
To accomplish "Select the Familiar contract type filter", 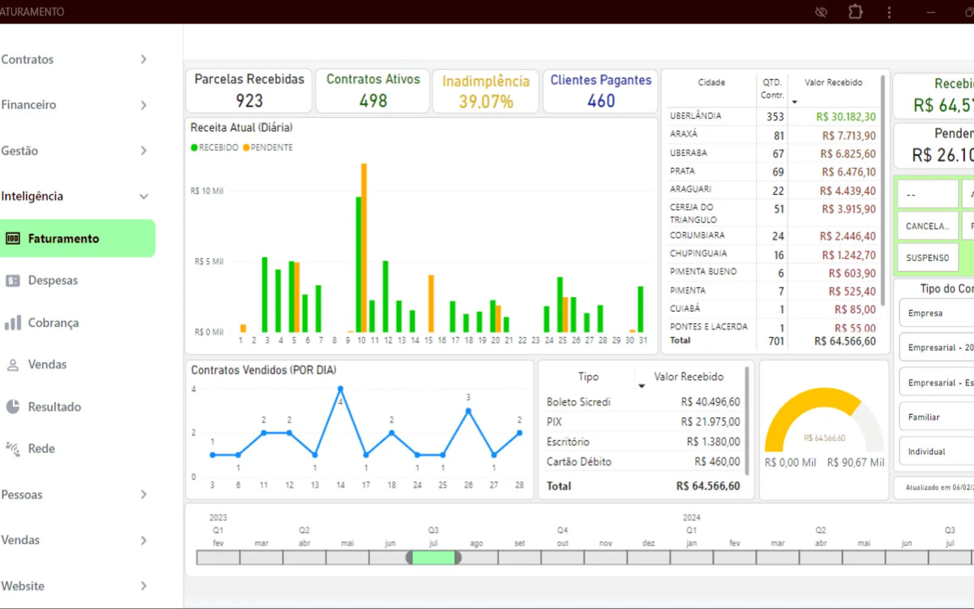I will pos(937,417).
